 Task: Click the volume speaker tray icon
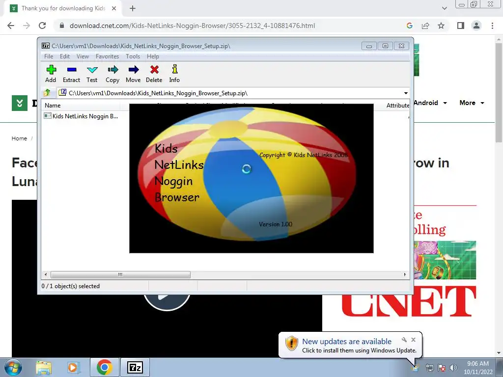[453, 368]
